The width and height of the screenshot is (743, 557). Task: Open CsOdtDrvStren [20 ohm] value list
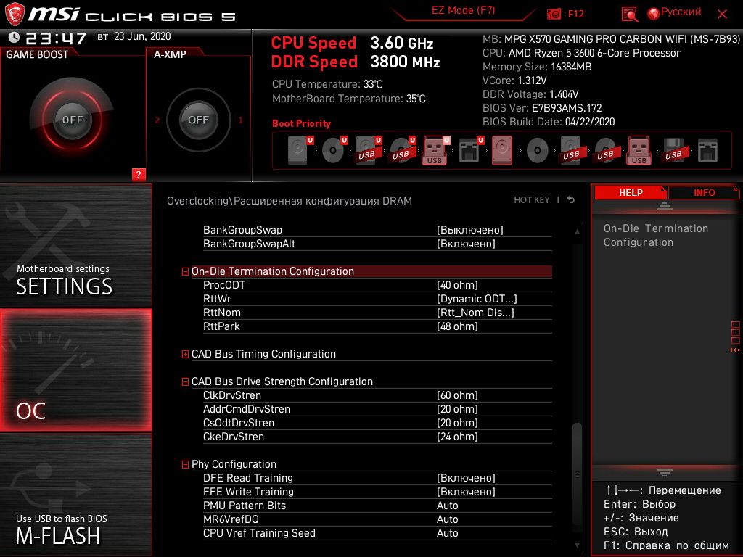tap(457, 423)
